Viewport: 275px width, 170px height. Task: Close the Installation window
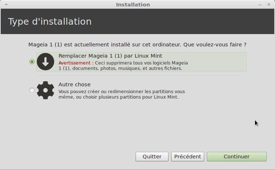pos(269,5)
